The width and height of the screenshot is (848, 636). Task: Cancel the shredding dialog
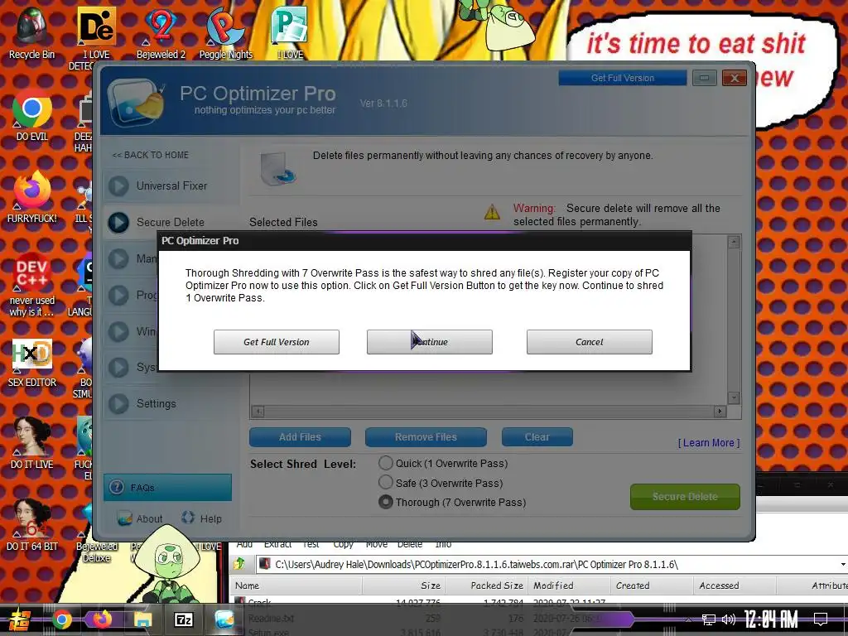coord(590,342)
